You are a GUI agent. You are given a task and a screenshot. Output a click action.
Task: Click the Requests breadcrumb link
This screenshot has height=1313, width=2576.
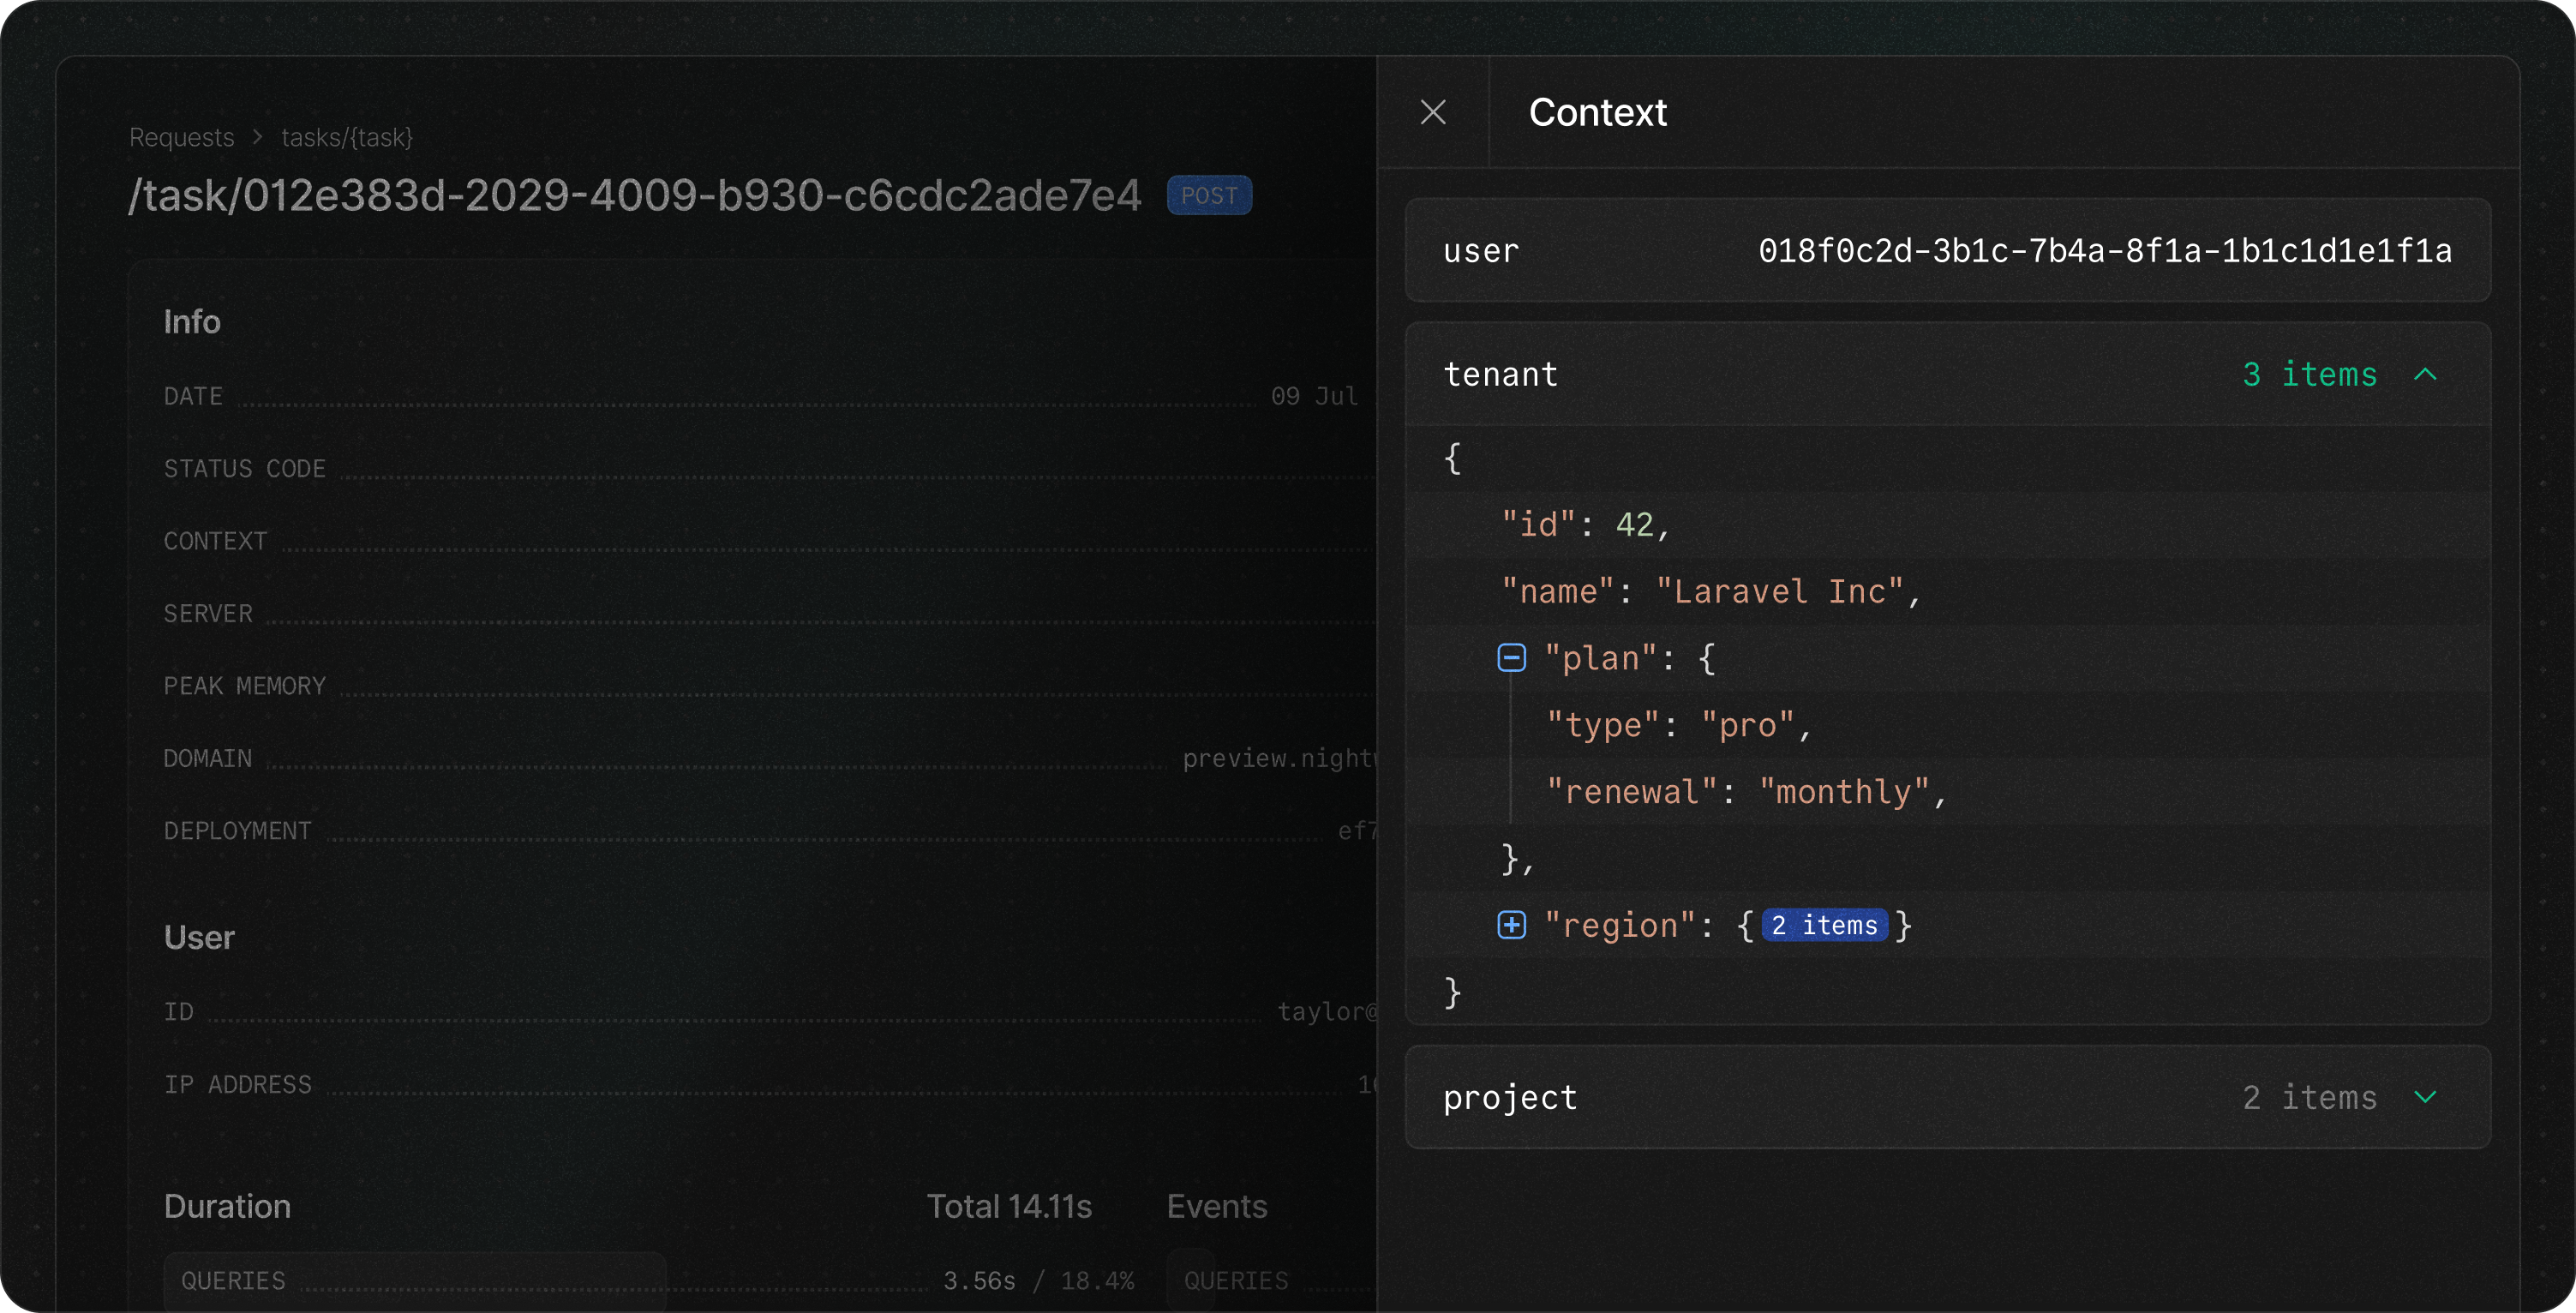[x=181, y=137]
